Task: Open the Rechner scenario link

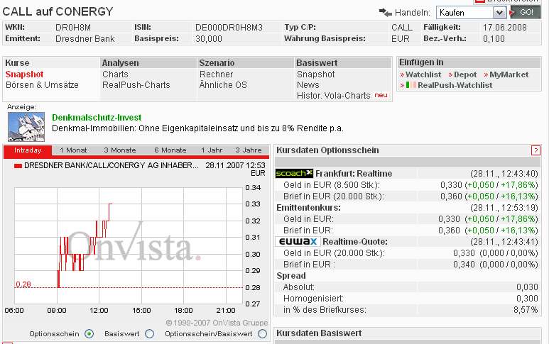Action: point(216,74)
